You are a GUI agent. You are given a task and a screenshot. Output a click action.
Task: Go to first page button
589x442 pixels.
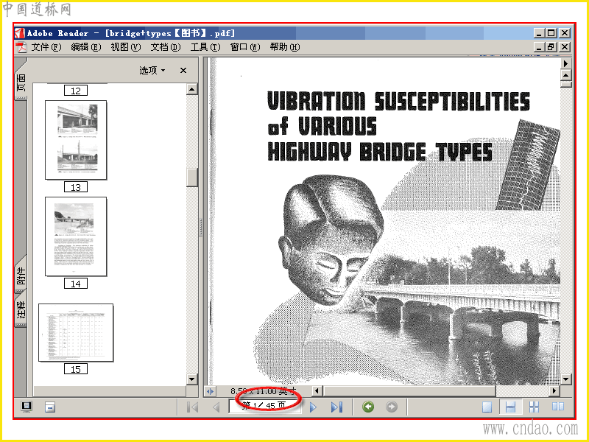[192, 407]
